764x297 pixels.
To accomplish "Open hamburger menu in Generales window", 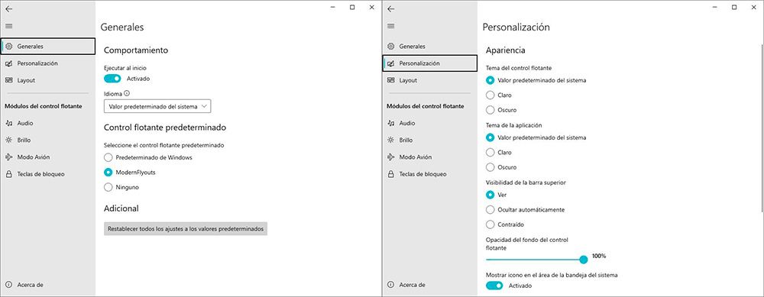I will point(8,26).
